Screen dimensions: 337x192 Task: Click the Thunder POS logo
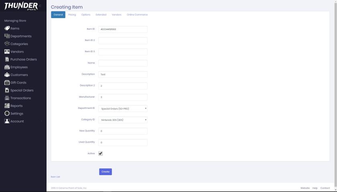coord(21,6)
